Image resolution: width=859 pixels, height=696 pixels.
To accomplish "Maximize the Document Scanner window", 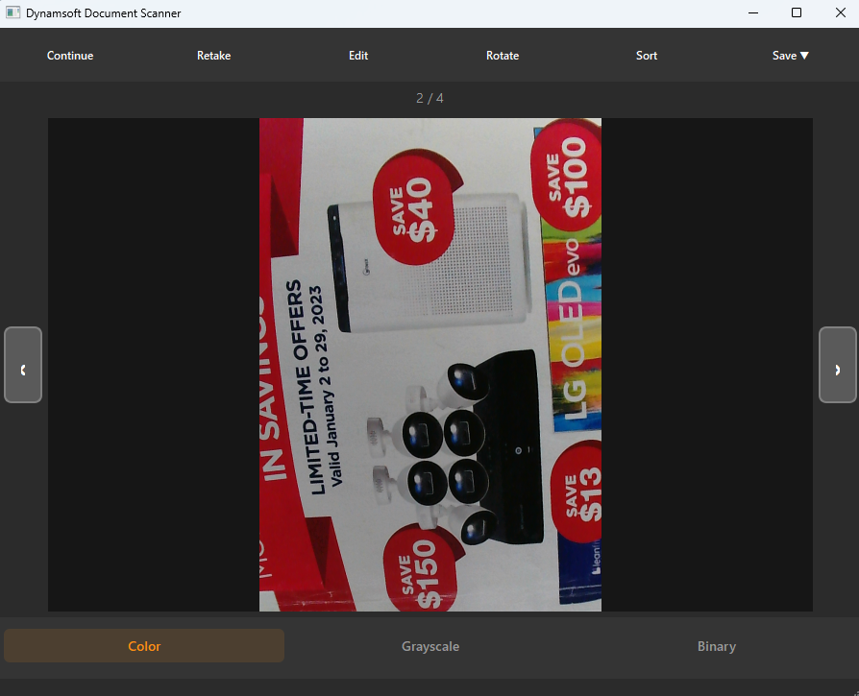I will (797, 12).
